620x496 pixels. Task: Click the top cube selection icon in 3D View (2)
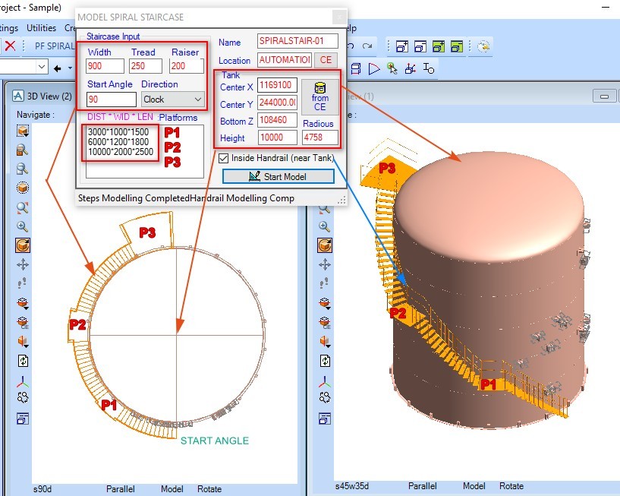tap(23, 131)
